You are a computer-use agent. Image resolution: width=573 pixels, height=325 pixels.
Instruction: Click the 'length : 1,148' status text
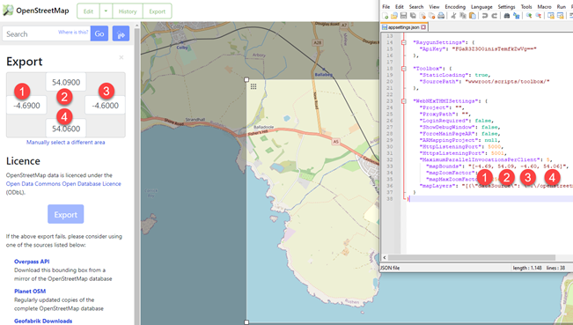[x=527, y=268]
